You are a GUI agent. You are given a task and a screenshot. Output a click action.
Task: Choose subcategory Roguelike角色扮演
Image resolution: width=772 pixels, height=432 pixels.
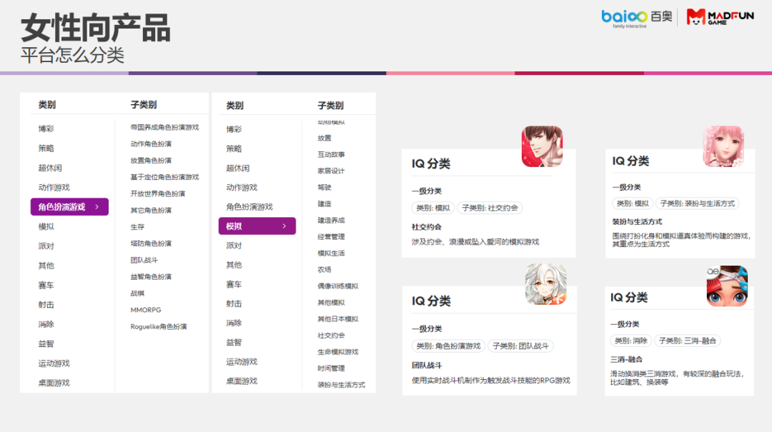[x=159, y=327]
